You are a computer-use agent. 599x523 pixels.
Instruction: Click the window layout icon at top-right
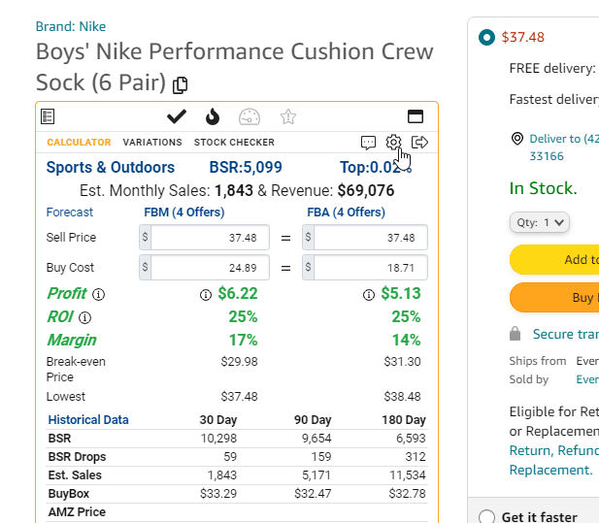pos(416,116)
